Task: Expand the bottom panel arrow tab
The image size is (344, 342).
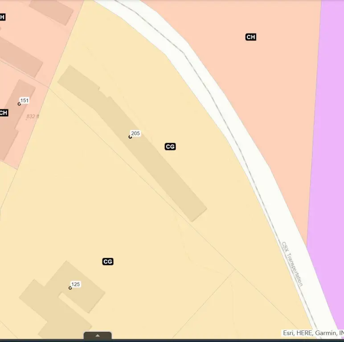Action: point(98,336)
